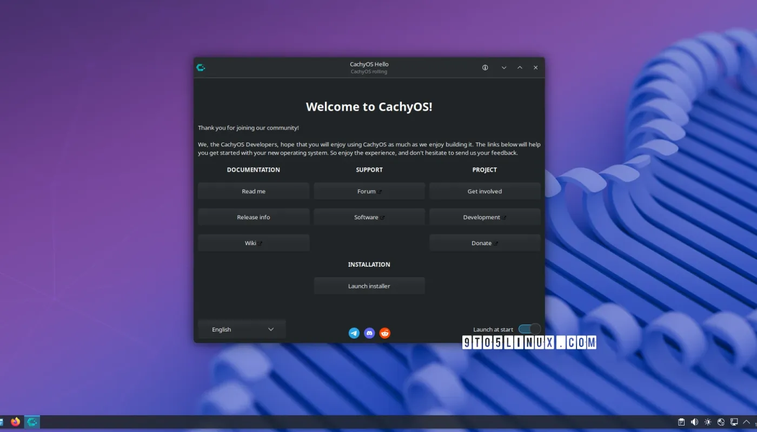The height and width of the screenshot is (432, 757).
Task: Select the CachyOS Hello taskbar entry
Action: [x=32, y=422]
